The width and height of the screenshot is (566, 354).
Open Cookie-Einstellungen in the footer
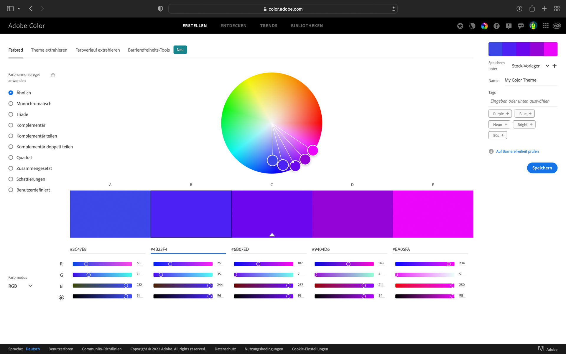click(x=310, y=349)
